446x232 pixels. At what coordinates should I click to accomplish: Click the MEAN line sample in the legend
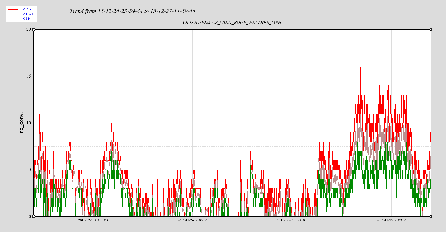click(x=13, y=14)
